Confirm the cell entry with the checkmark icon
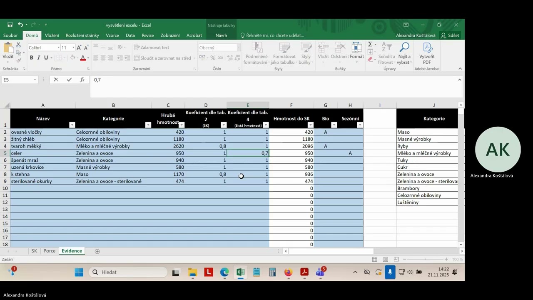533x300 pixels. (x=69, y=80)
